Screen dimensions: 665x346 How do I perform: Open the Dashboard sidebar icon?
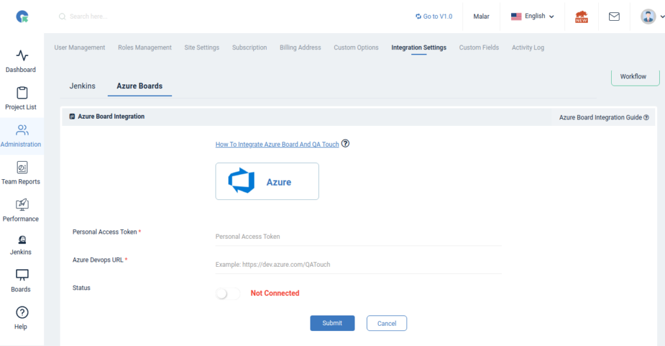[22, 56]
